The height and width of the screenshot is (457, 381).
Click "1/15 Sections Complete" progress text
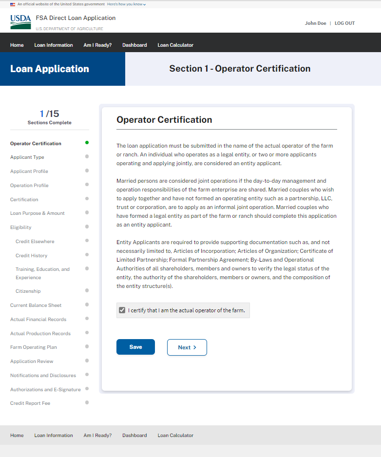coord(50,117)
